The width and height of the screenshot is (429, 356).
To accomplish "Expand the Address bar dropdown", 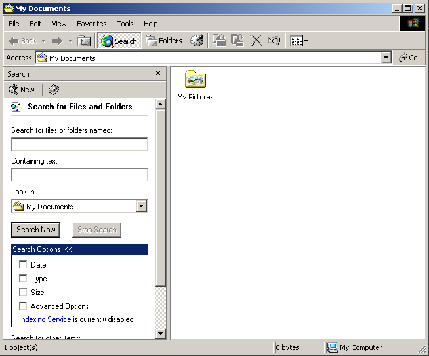I will pyautogui.click(x=386, y=58).
